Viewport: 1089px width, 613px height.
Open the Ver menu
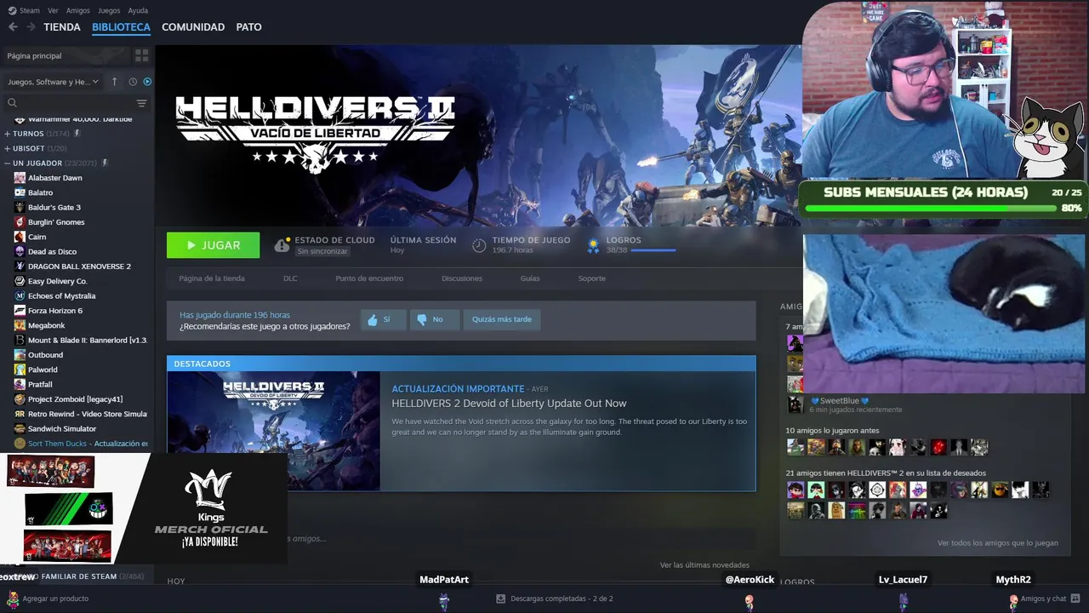pos(53,11)
